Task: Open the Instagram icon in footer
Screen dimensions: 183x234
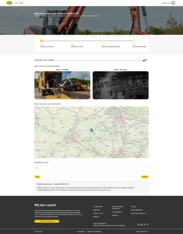Action: [138, 224]
